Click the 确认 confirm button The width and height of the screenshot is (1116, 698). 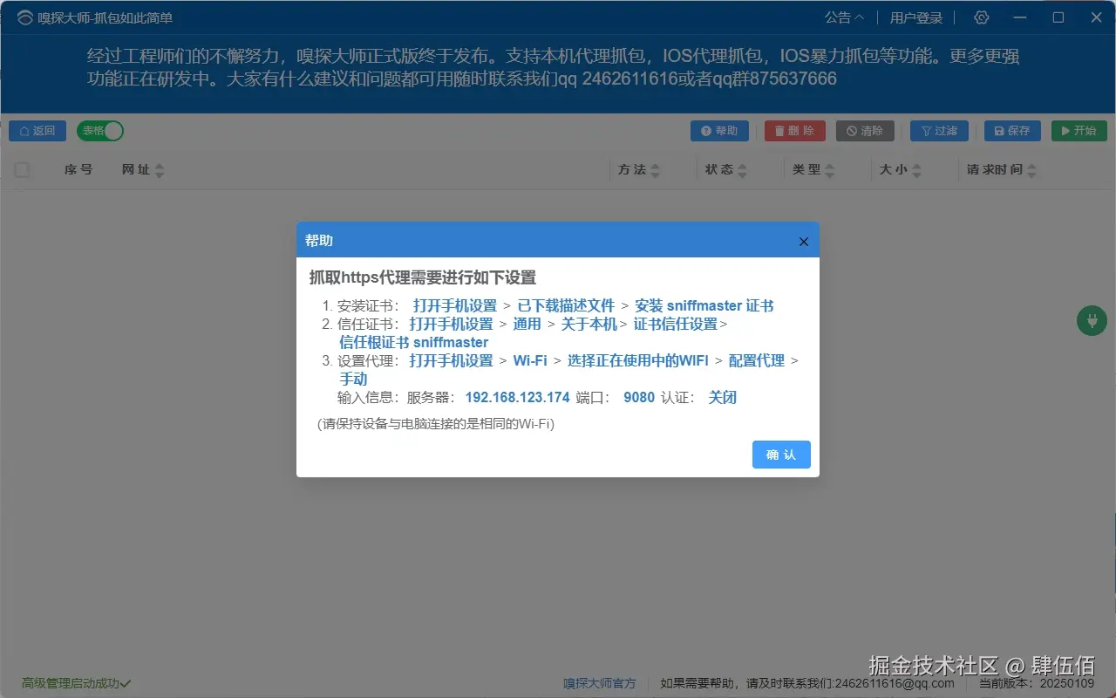pos(781,455)
